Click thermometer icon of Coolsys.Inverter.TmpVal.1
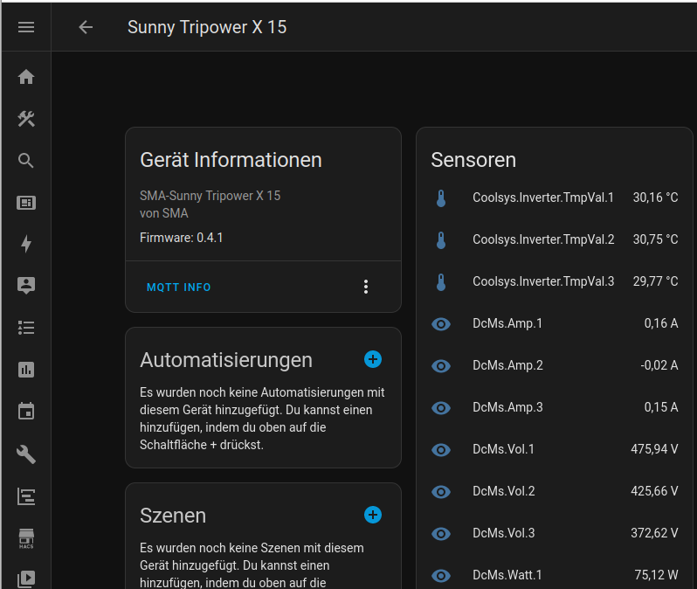Image resolution: width=697 pixels, height=589 pixels. (441, 198)
